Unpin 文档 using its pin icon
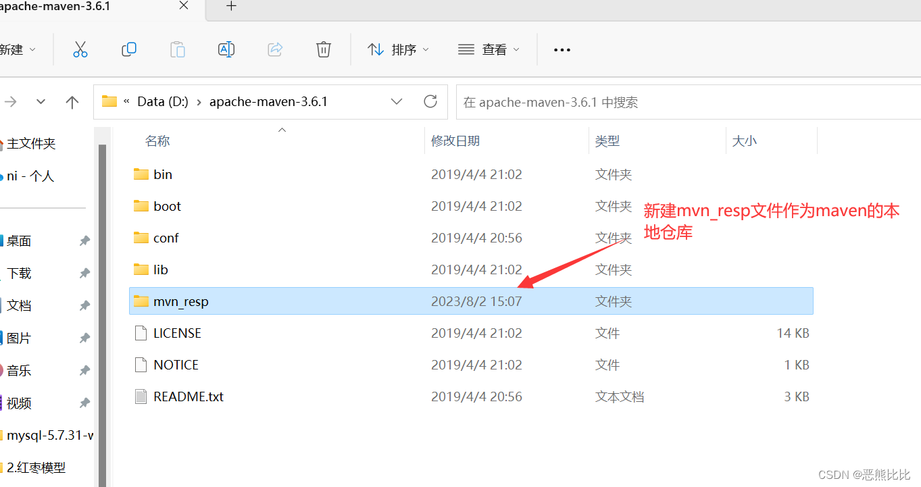This screenshot has width=921, height=487. click(x=84, y=305)
